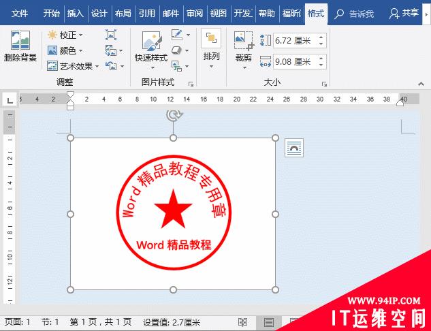Click 设置值: 2.7厘米 status entry

pyautogui.click(x=172, y=322)
